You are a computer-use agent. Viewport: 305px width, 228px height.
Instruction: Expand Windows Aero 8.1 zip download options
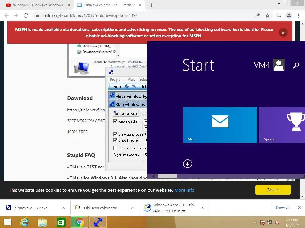tap(202, 208)
